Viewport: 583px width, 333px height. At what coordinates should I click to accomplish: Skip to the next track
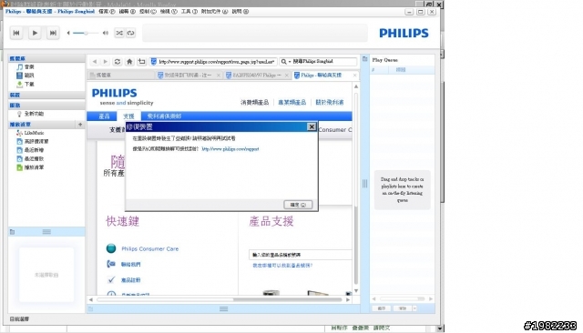click(x=53, y=33)
